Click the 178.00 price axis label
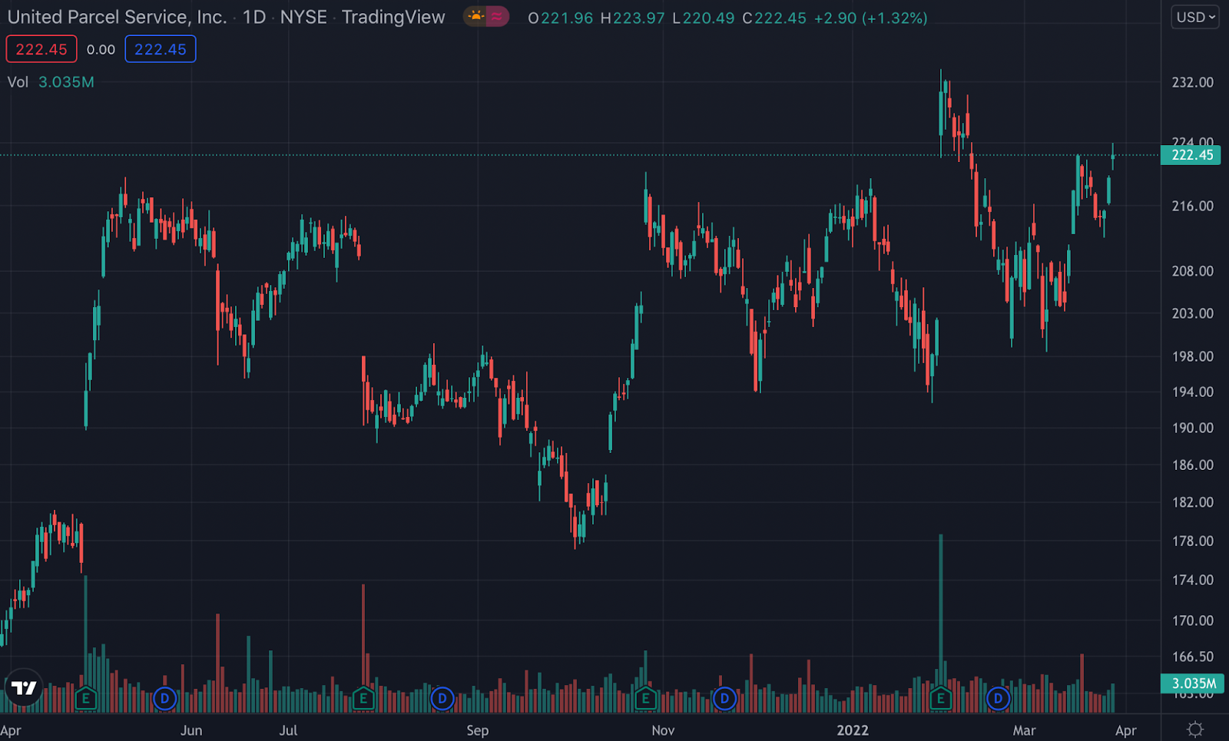This screenshot has height=741, width=1229. coord(1192,541)
